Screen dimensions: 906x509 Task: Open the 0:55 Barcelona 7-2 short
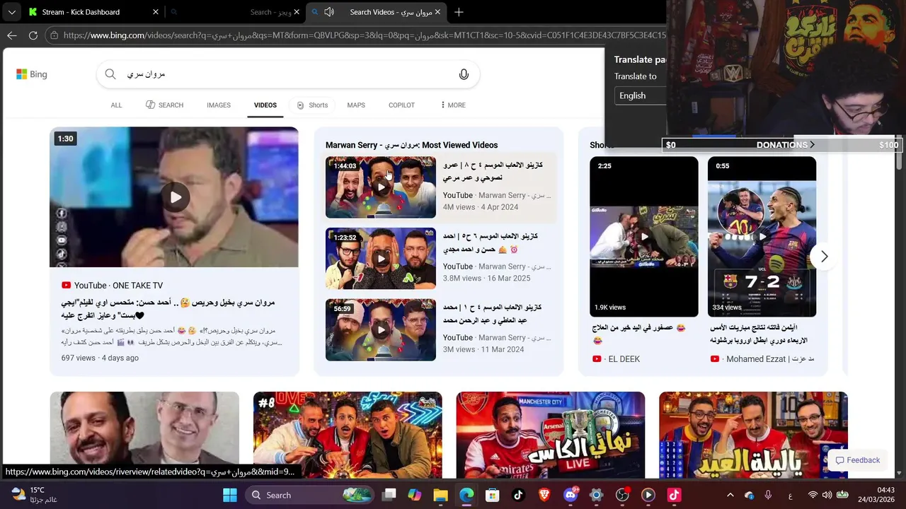(762, 237)
